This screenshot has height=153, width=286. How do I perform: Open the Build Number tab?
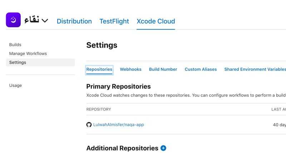(163, 69)
